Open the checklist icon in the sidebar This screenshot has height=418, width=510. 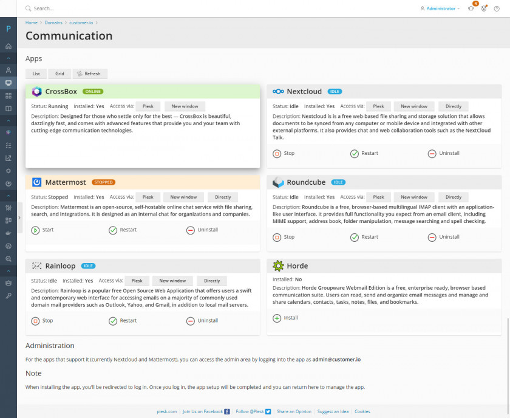pos(8,145)
